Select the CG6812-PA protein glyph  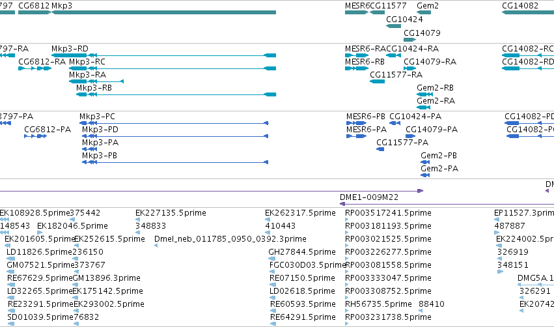35,136
